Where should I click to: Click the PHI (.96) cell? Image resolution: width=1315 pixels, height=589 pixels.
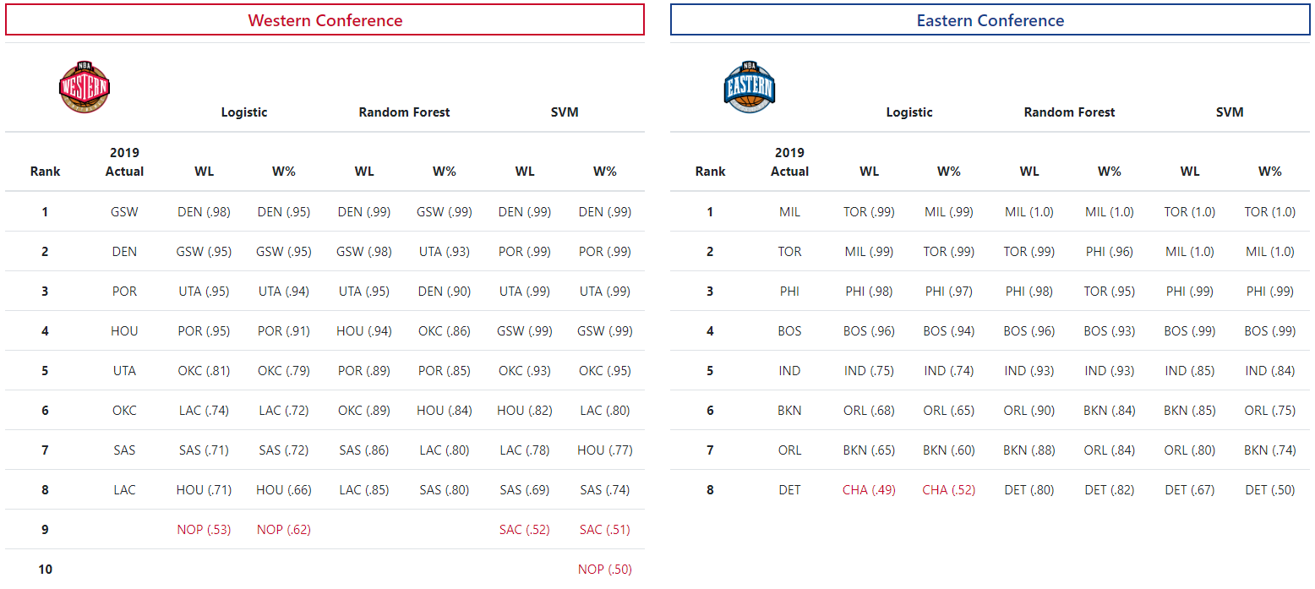1110,252
